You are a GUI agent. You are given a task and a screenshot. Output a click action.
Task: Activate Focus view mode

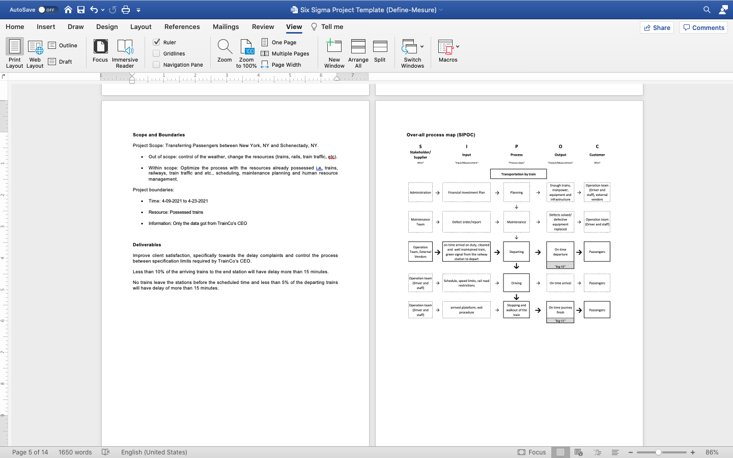(100, 53)
